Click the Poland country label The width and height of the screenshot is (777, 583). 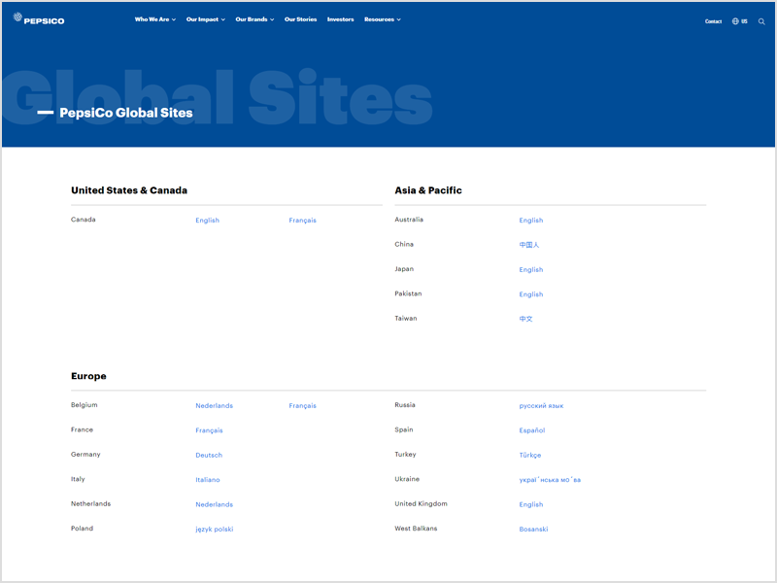tap(82, 529)
